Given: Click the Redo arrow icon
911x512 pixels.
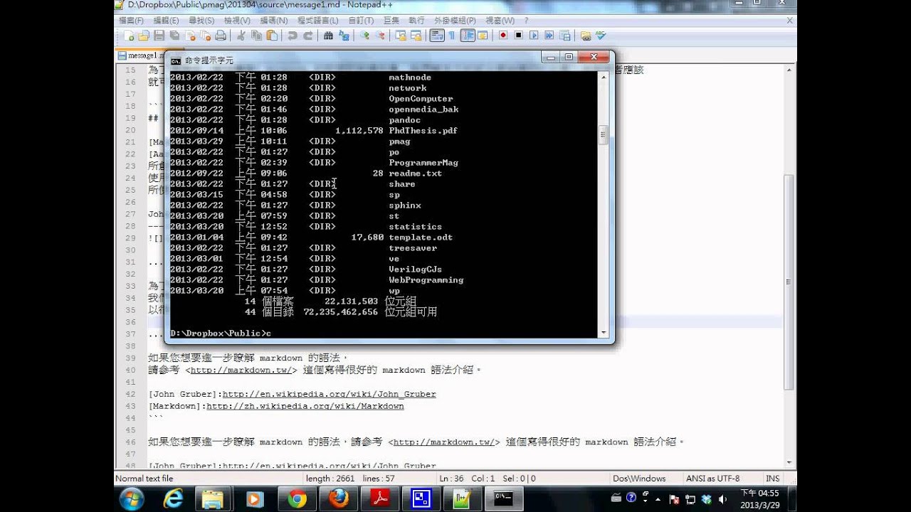Looking at the screenshot, I should pyautogui.click(x=307, y=36).
